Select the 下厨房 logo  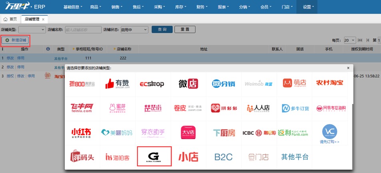tap(224, 133)
